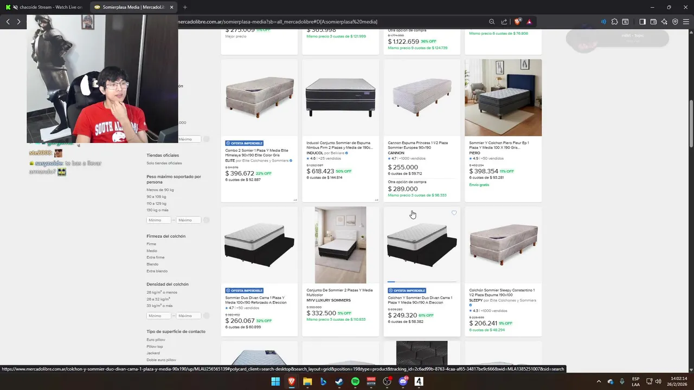Open the Combo 2 Somier Elite Himalaya thumbnail

[x=259, y=97]
